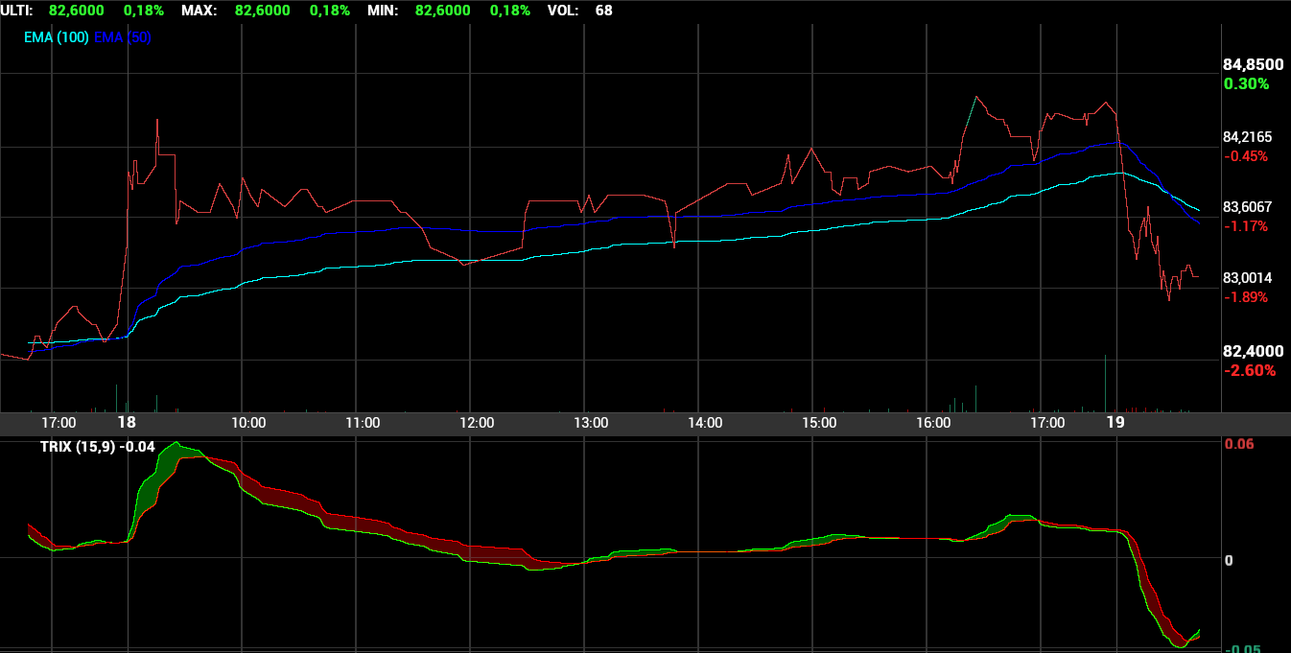Screen dimensions: 1291x653
Task: Select day 18 marker on time axis
Action: point(127,422)
